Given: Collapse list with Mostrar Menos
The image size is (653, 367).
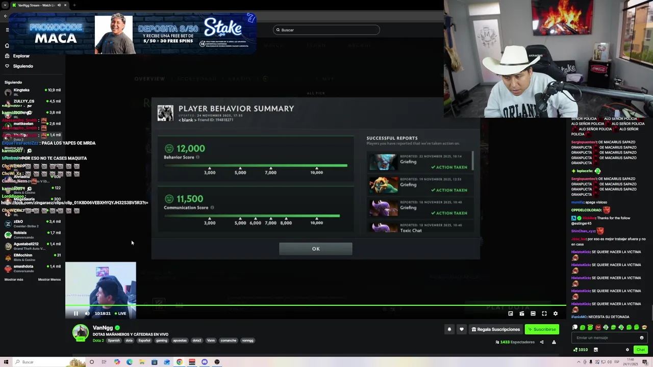Looking at the screenshot, I should [x=49, y=279].
